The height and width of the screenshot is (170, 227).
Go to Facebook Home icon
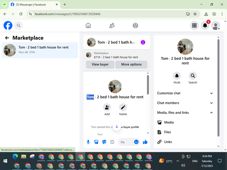coord(88,25)
